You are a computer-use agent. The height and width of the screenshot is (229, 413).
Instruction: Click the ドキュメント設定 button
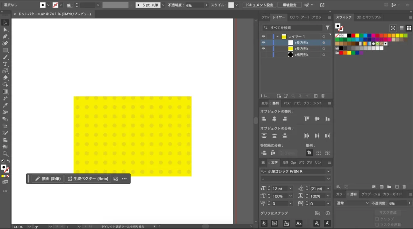coord(260,5)
